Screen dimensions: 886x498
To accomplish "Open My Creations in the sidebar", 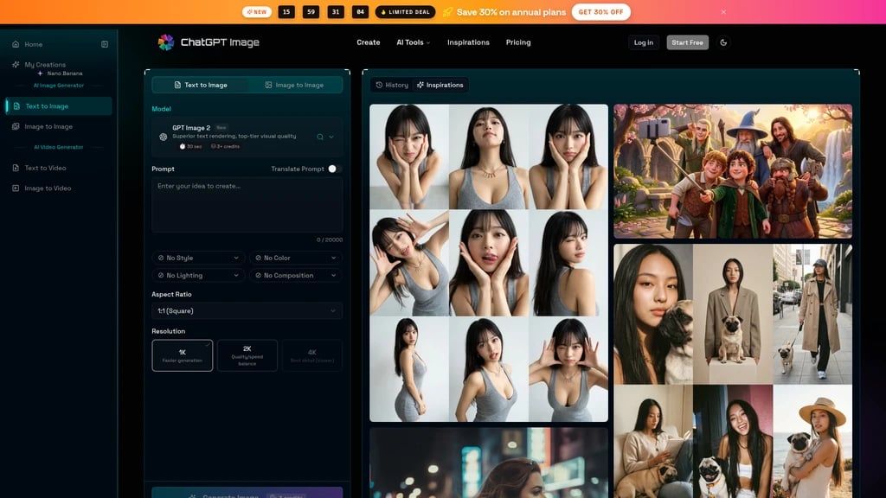I will point(45,64).
